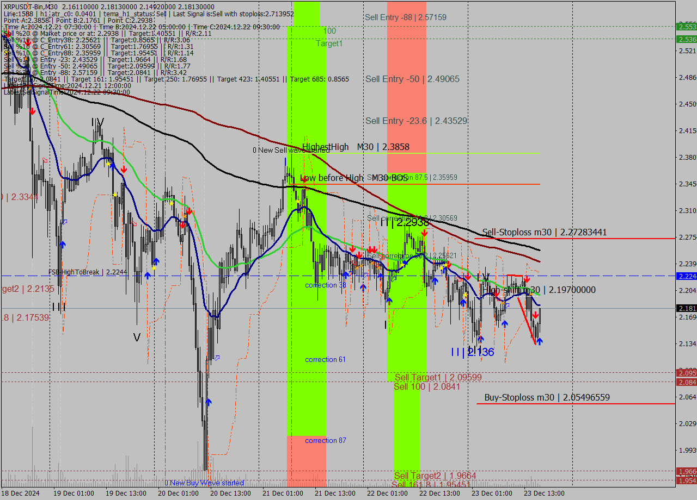Select the 'Sell Entry -23.6 | 2.43529' label

point(416,121)
